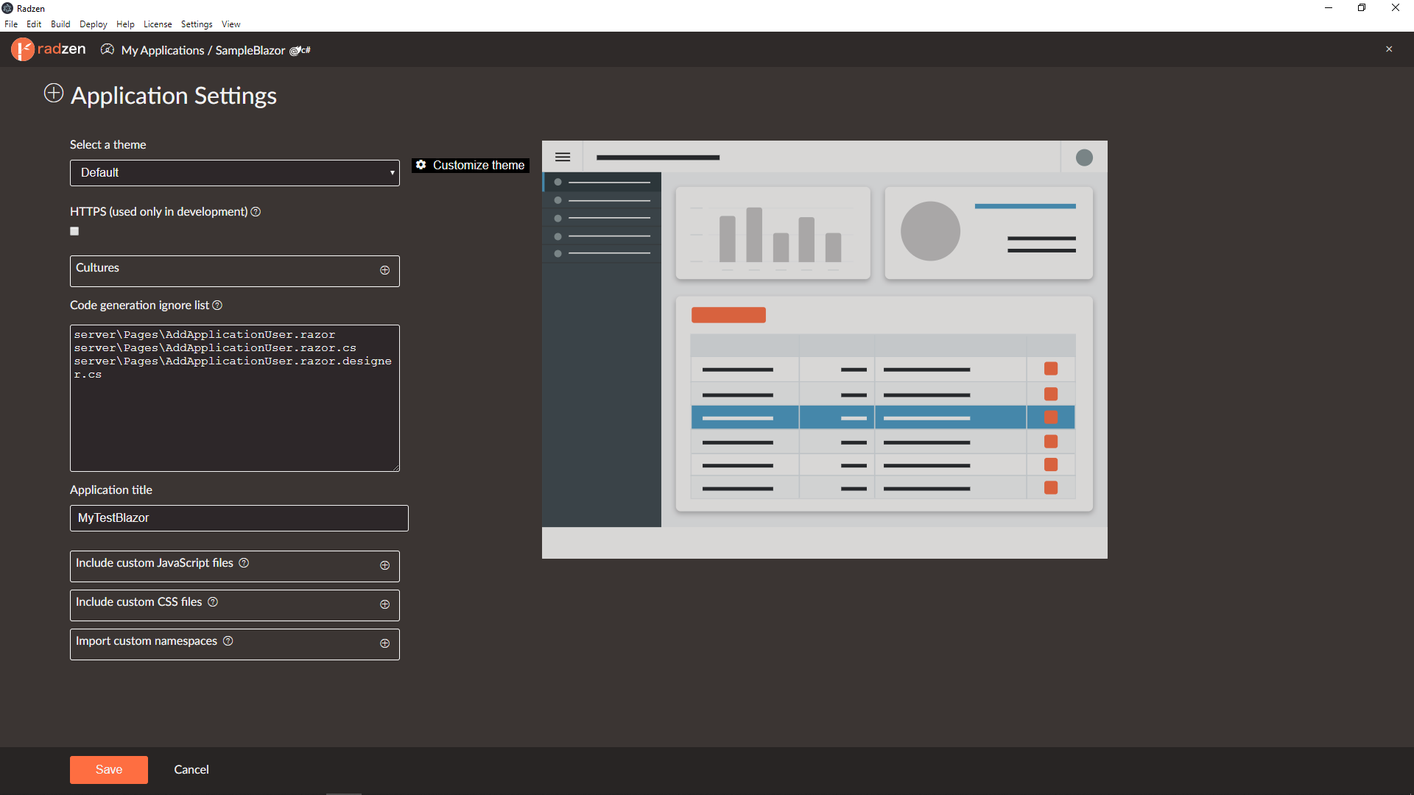Open the Edit menu
Screen dimensions: 1414x795
point(34,24)
